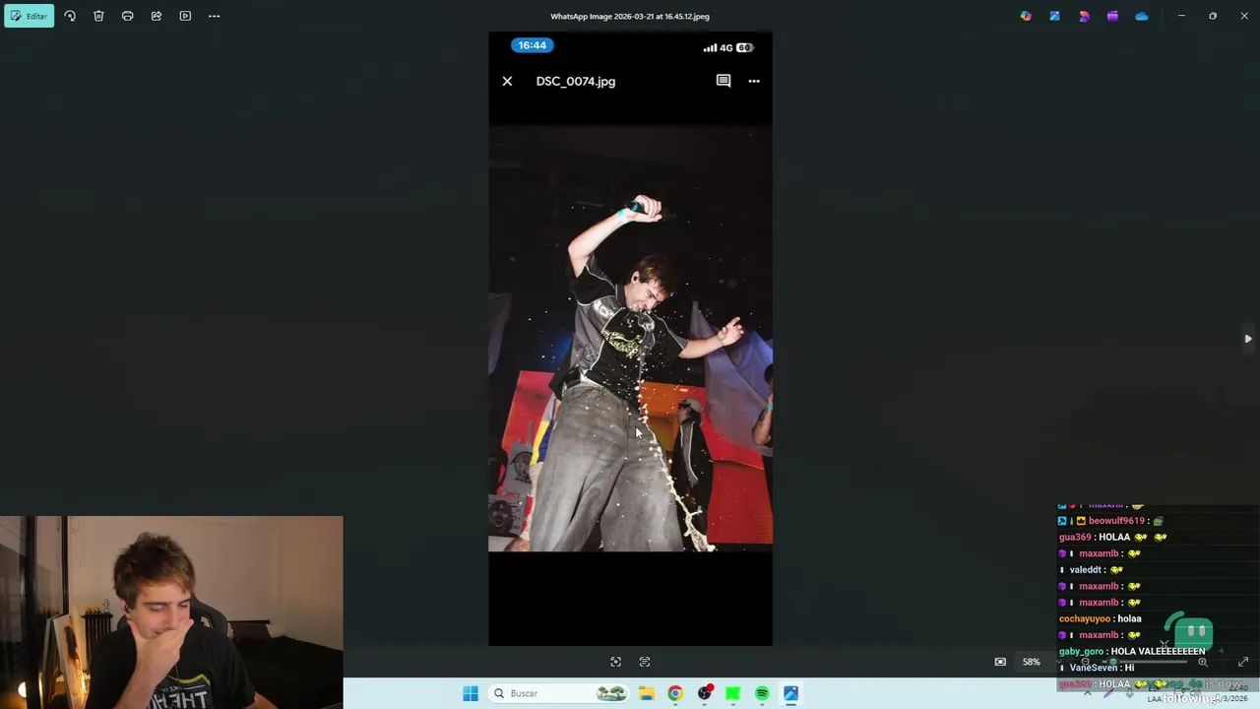Toggle the filmstrip icon beside zoom percentage

pyautogui.click(x=1000, y=662)
